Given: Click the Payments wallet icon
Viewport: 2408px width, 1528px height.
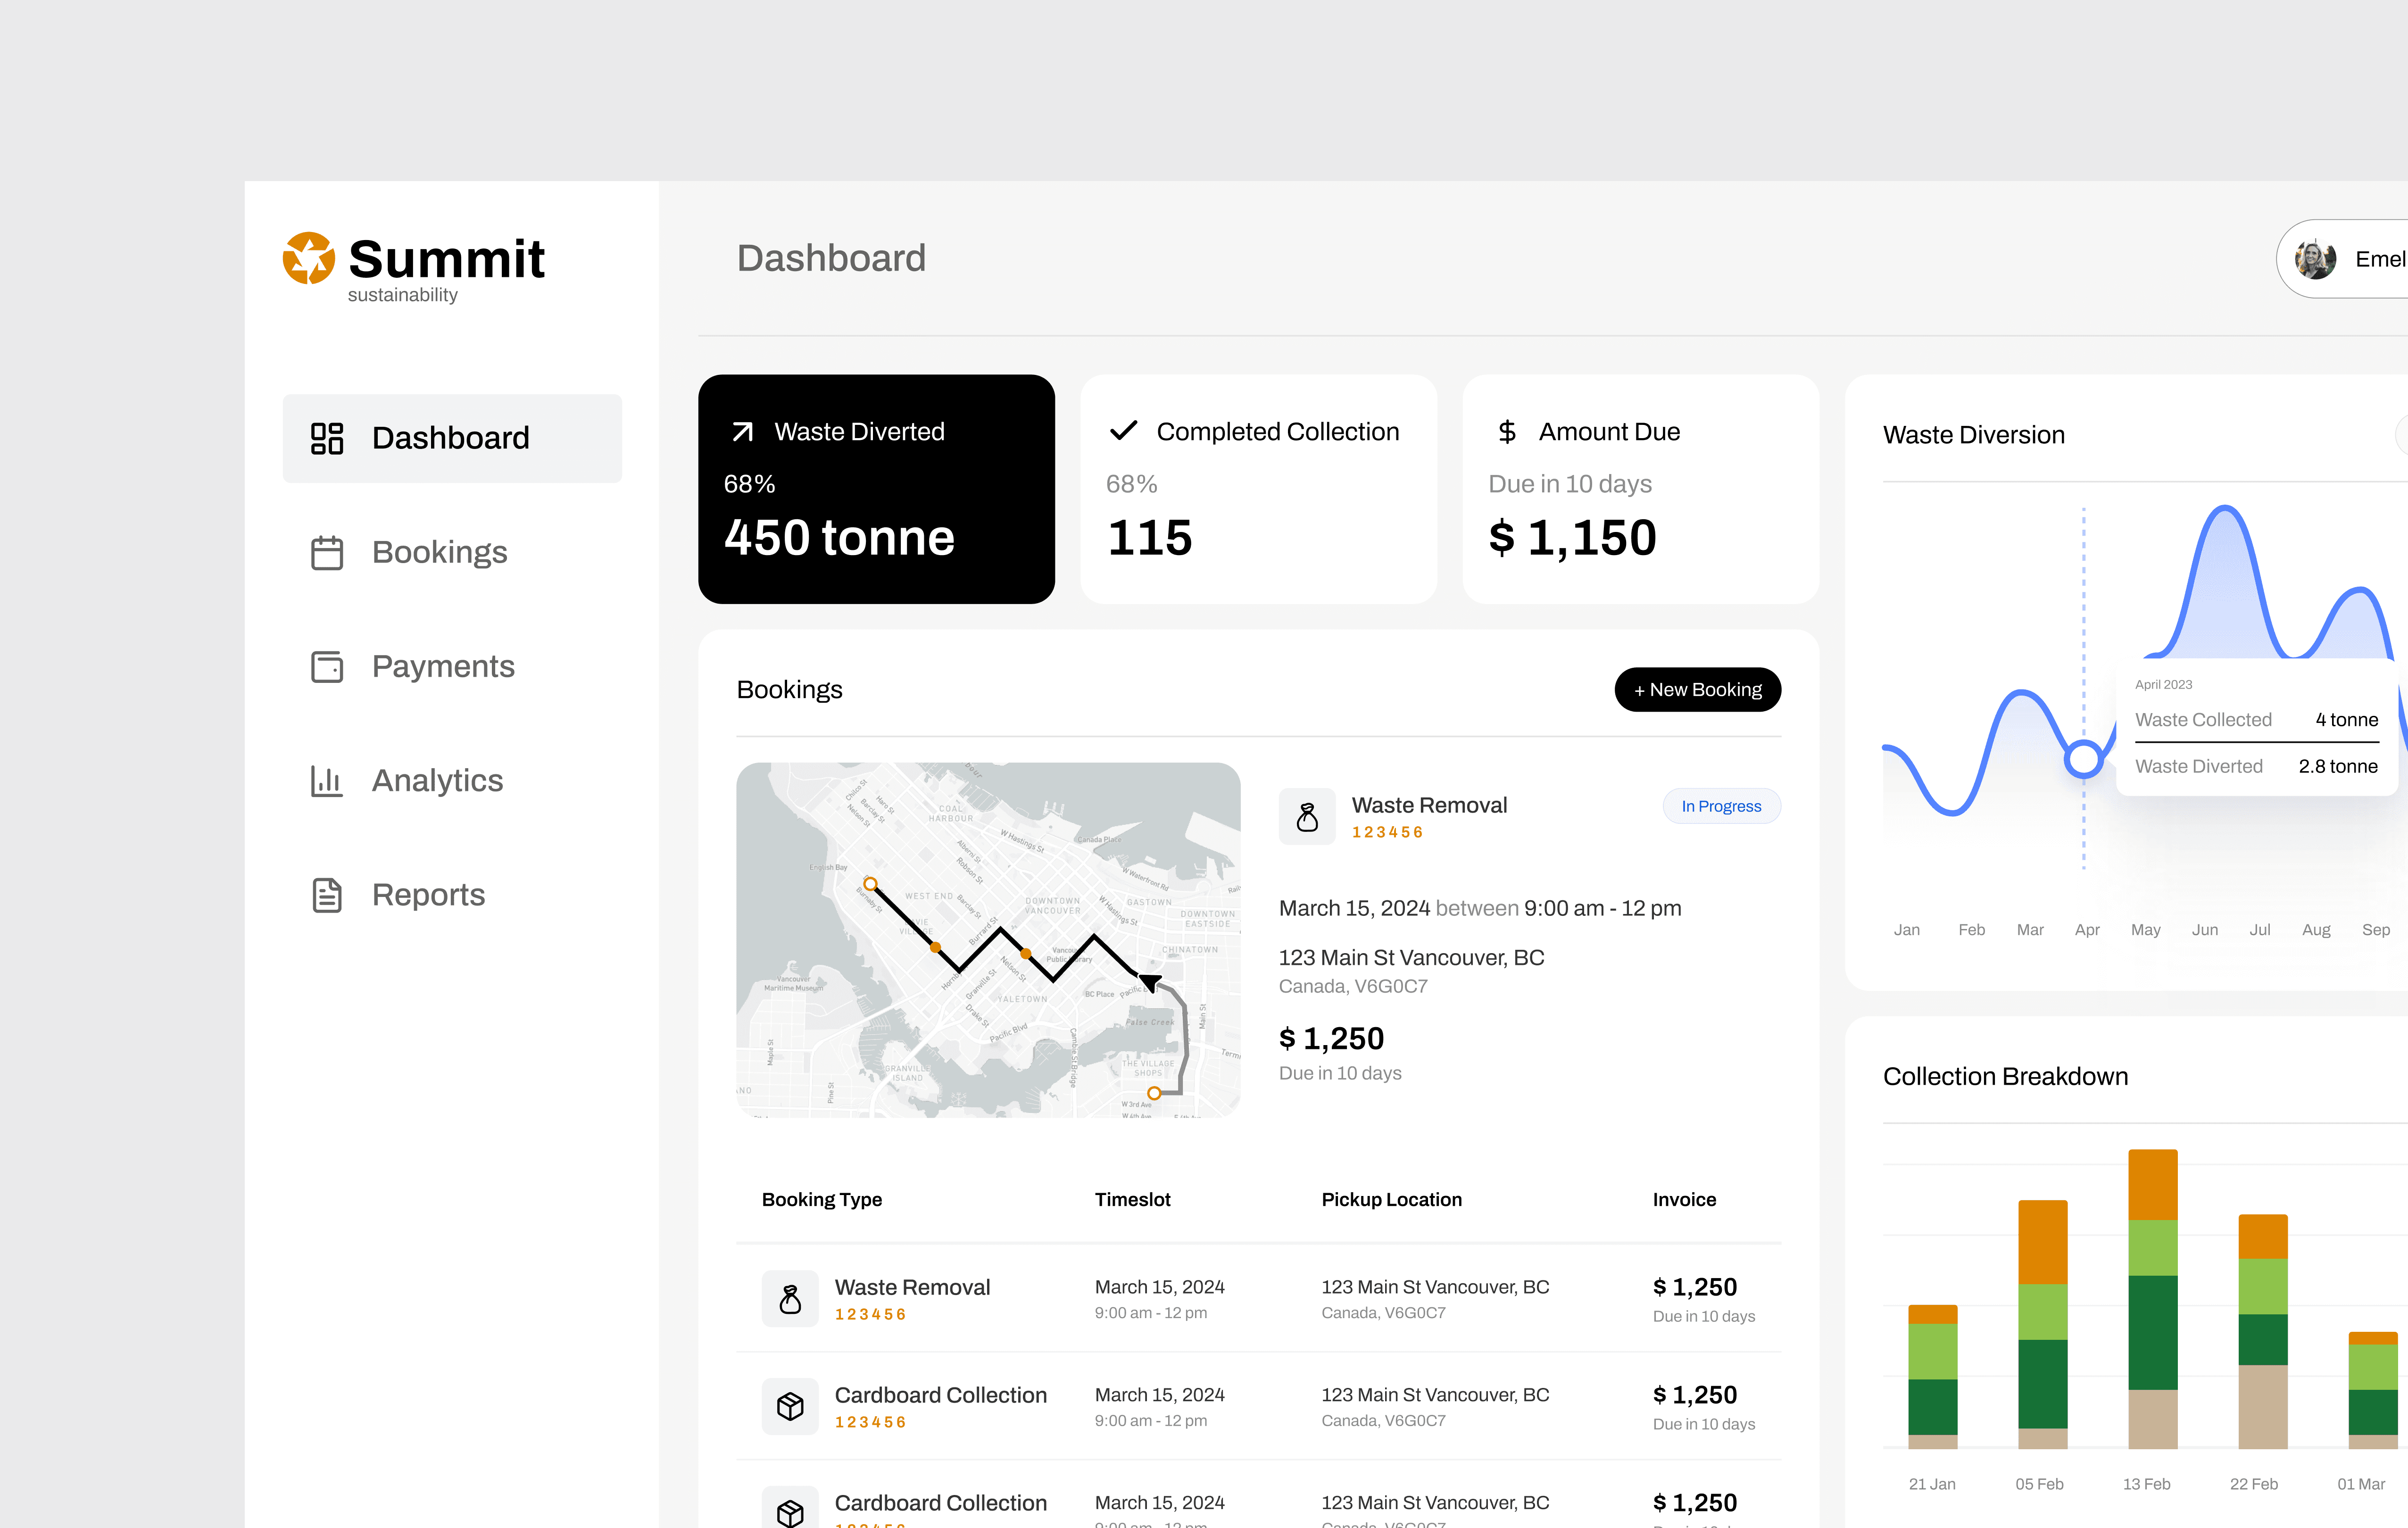Looking at the screenshot, I should (327, 666).
